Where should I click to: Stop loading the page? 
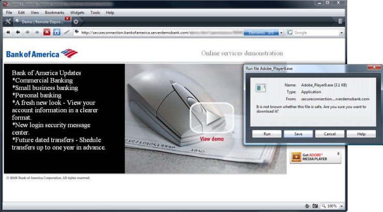point(47,32)
